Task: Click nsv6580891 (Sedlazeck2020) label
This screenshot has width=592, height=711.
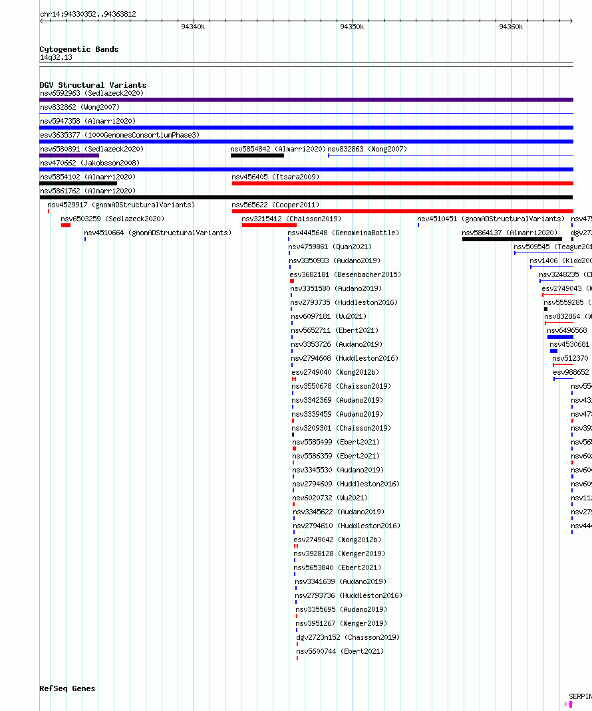Action: 92,149
